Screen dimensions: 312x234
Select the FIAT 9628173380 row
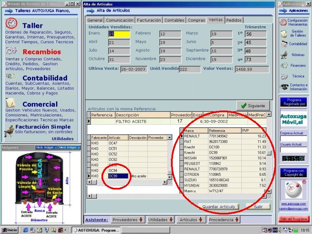click(223, 142)
